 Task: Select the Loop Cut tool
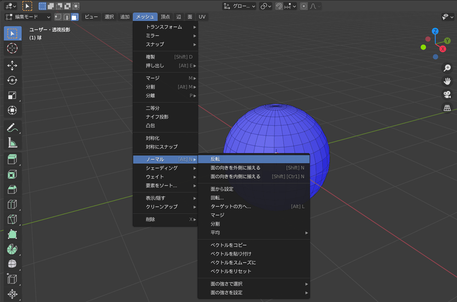point(12,204)
